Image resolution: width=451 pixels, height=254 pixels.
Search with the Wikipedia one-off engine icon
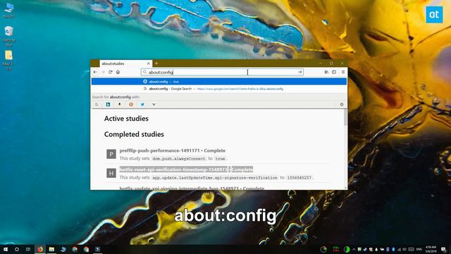(x=154, y=104)
